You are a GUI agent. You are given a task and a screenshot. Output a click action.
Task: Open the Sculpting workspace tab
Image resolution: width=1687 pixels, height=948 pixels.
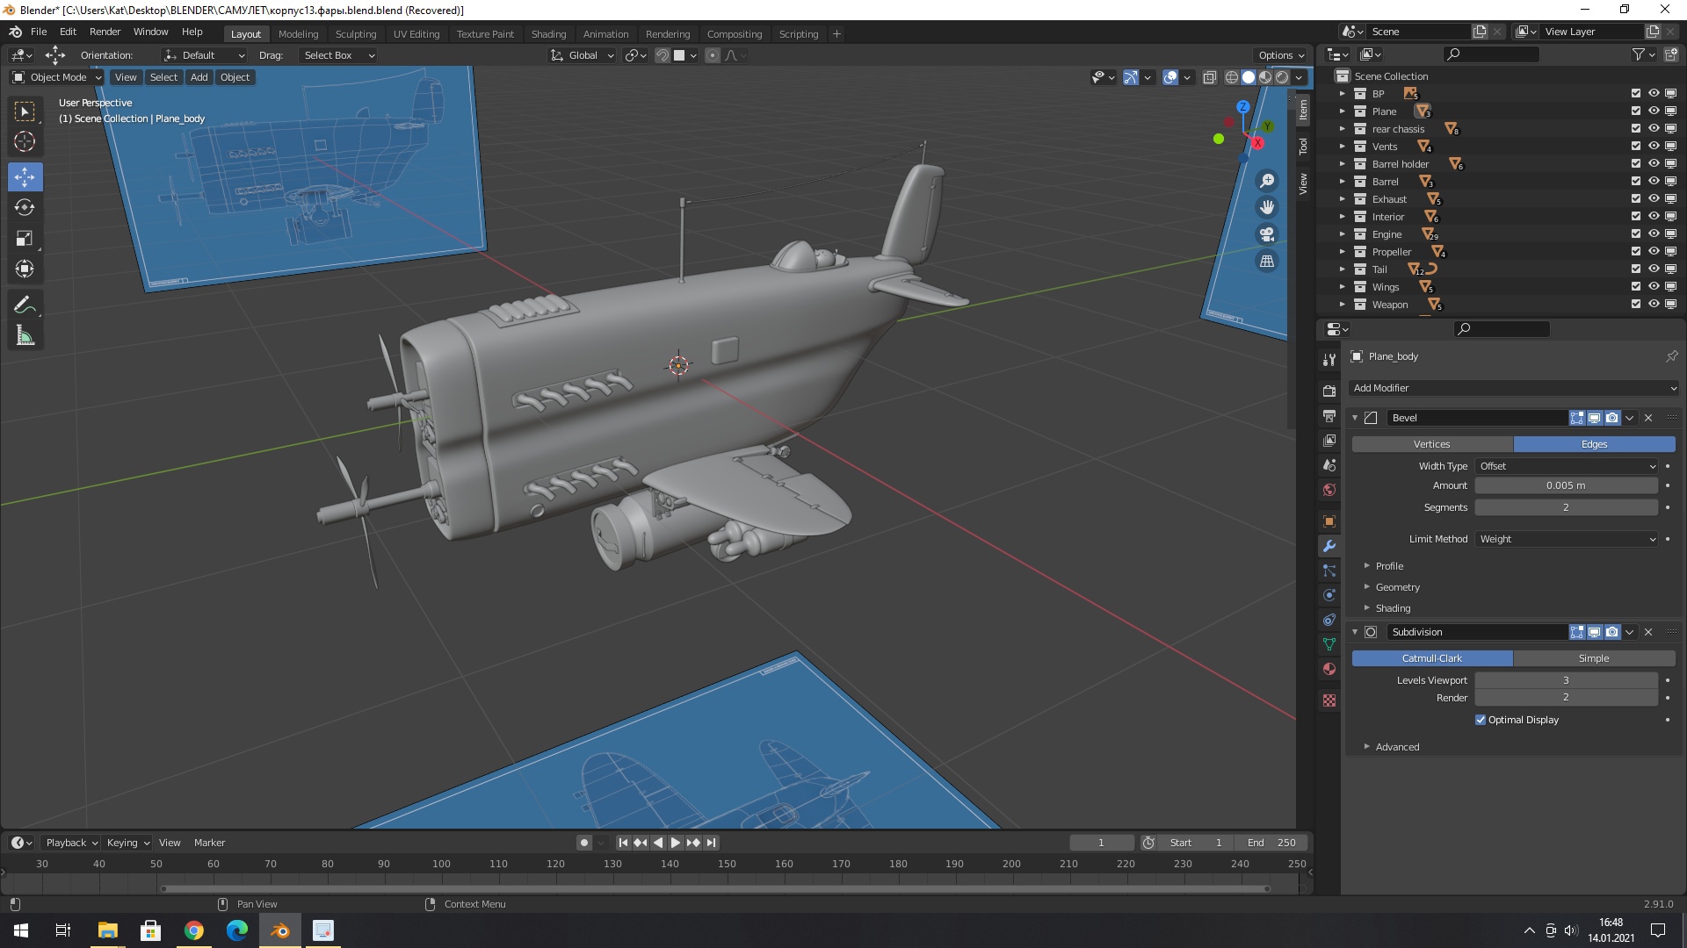tap(355, 34)
